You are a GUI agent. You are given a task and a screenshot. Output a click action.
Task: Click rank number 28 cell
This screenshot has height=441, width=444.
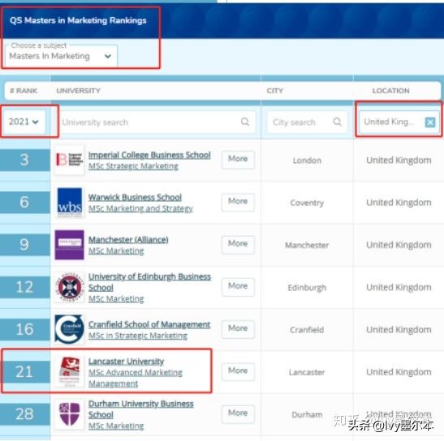point(25,414)
